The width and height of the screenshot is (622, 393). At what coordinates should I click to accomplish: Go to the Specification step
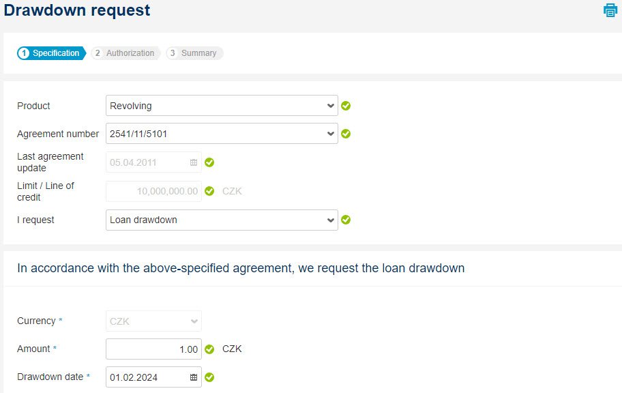point(52,53)
